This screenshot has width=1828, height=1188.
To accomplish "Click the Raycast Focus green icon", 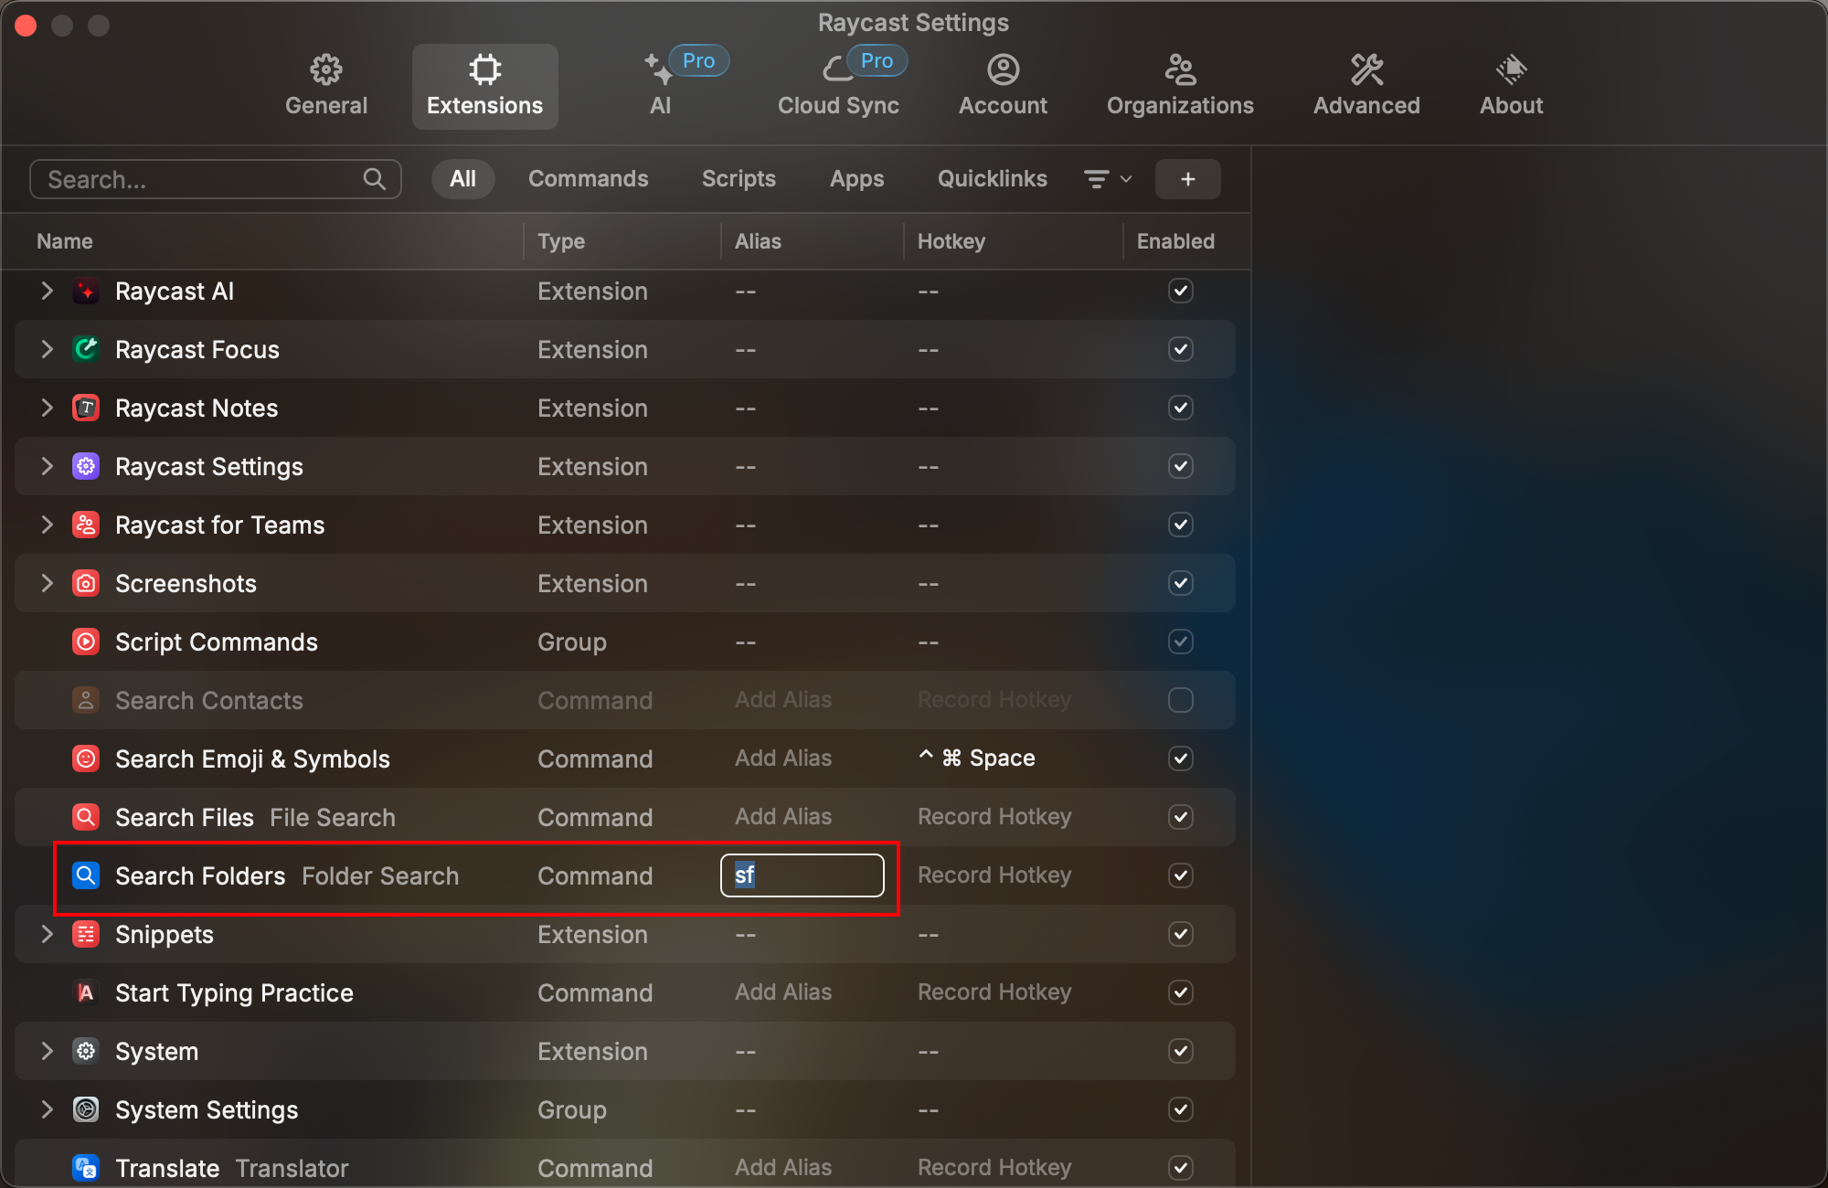I will coord(86,350).
